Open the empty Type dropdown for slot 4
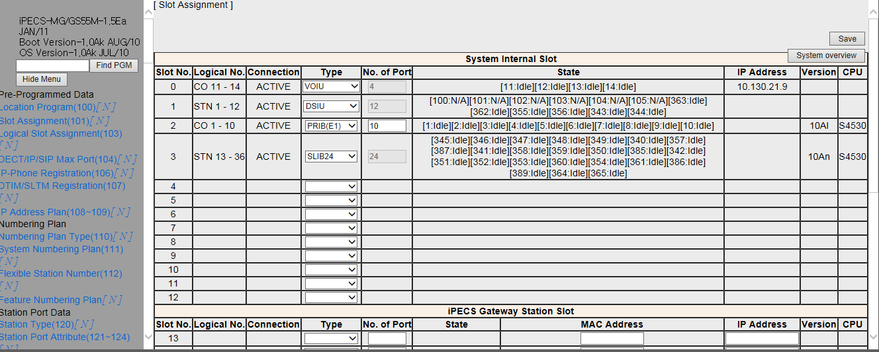Screen dimensions: 879x352 pos(331,187)
